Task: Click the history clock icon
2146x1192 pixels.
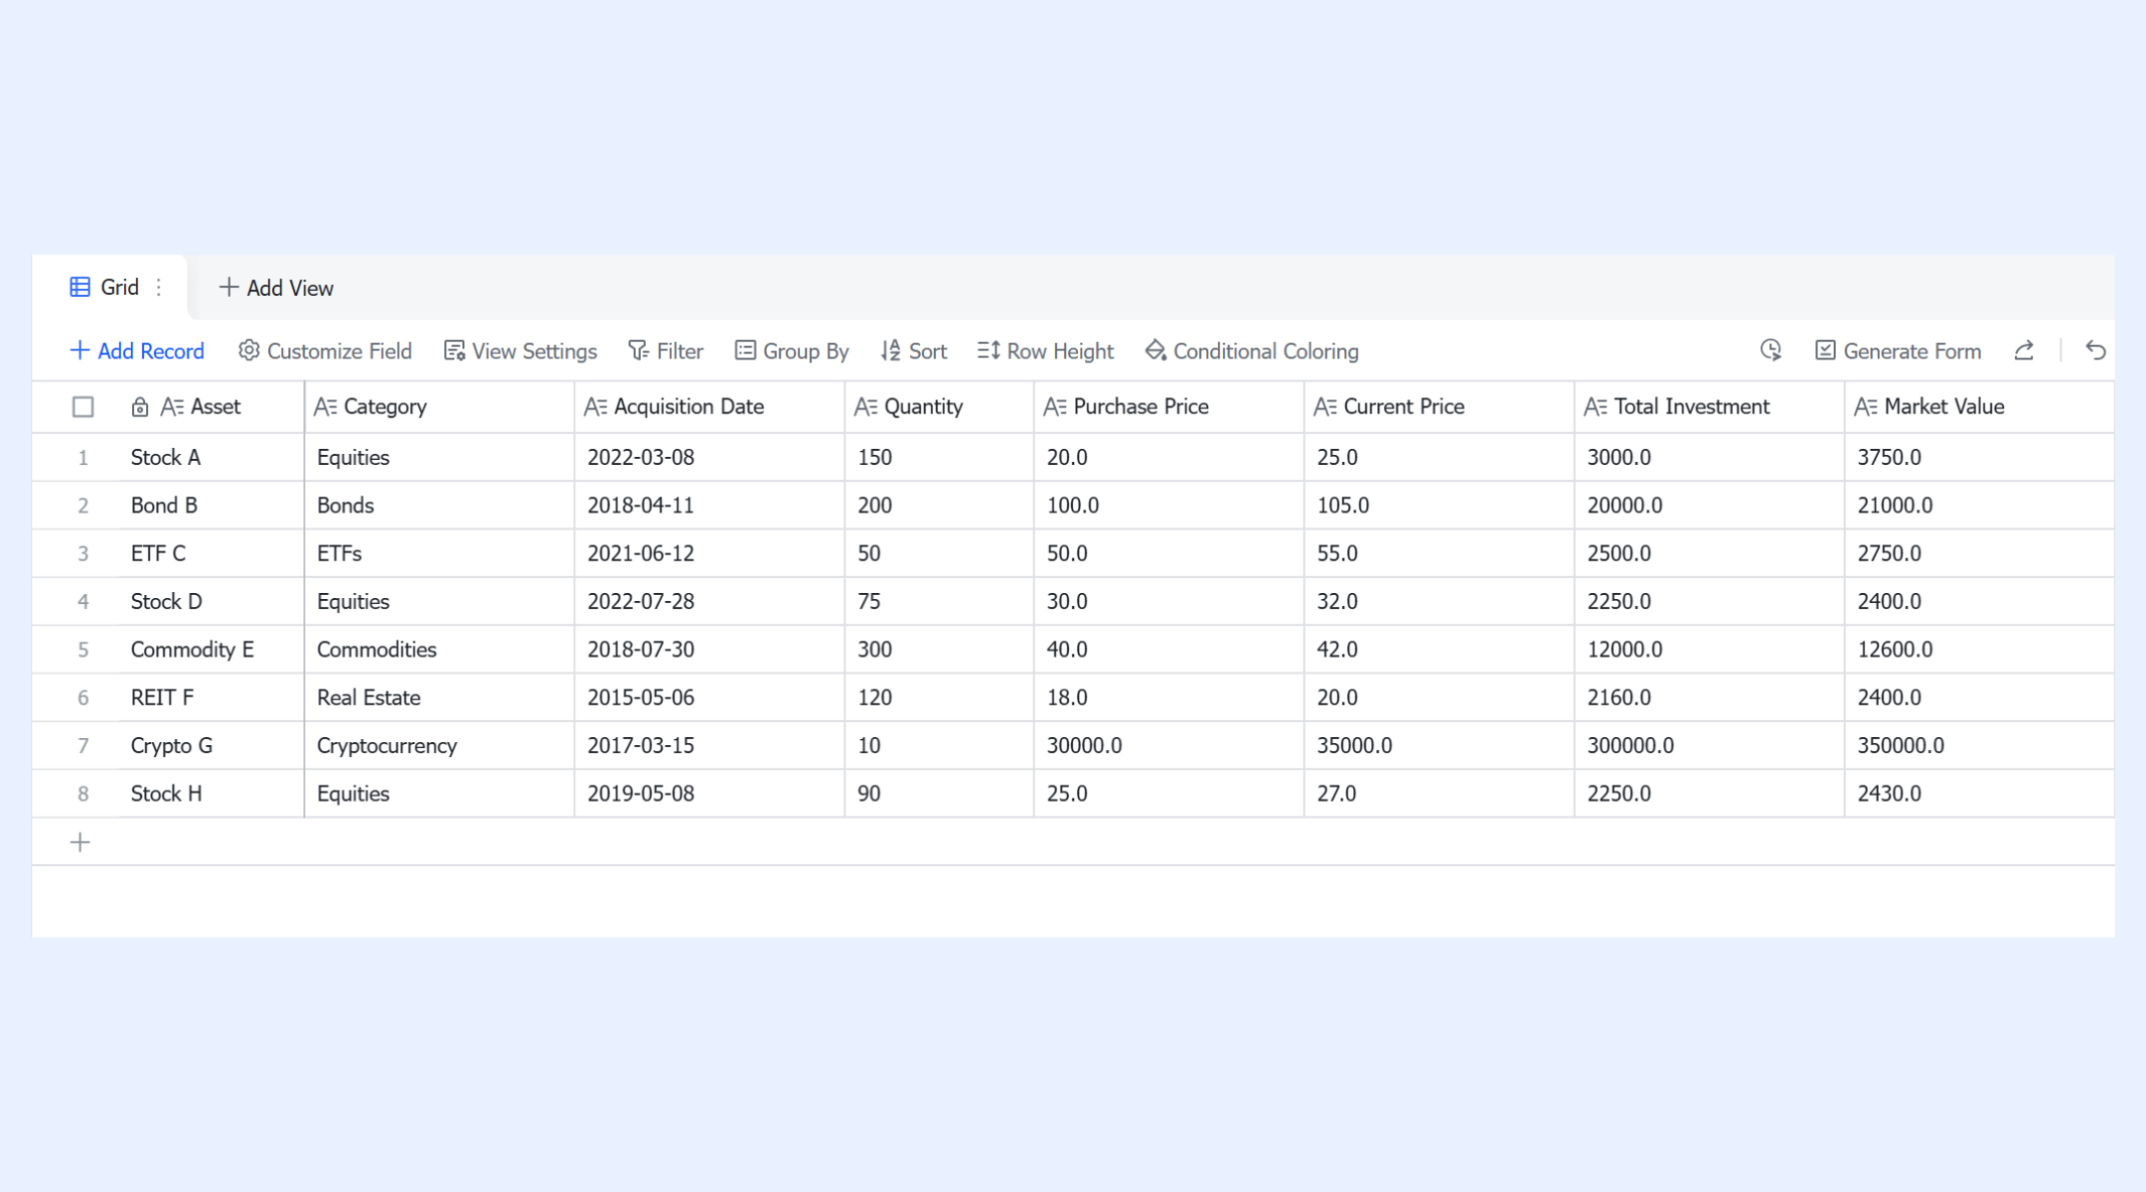Action: click(1770, 351)
